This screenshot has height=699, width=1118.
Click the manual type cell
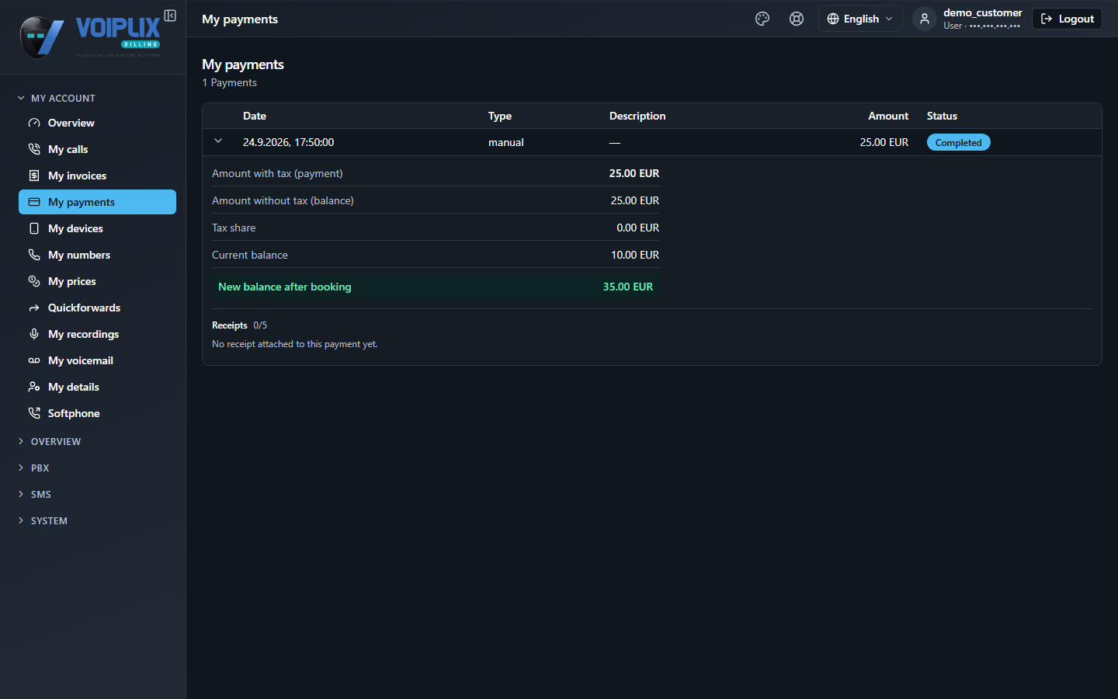[506, 142]
